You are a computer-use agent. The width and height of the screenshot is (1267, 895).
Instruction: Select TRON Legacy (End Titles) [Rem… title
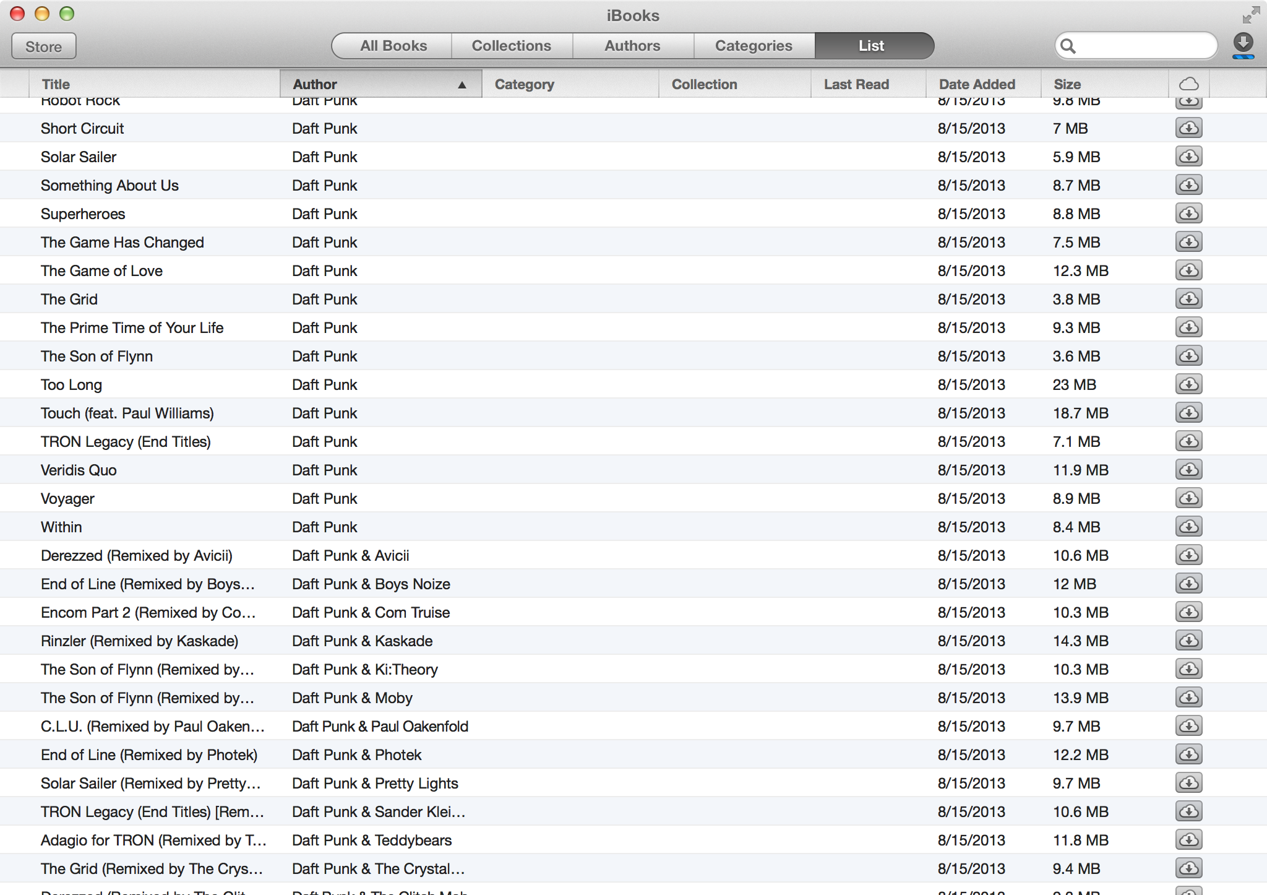(x=152, y=811)
